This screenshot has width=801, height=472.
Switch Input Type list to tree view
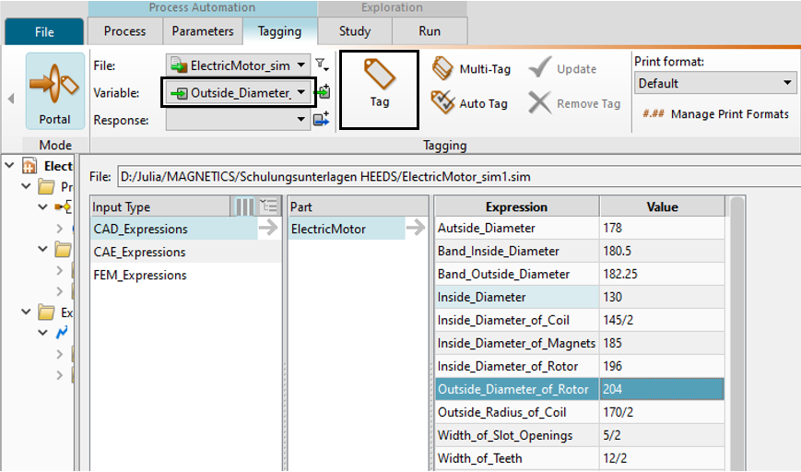268,206
